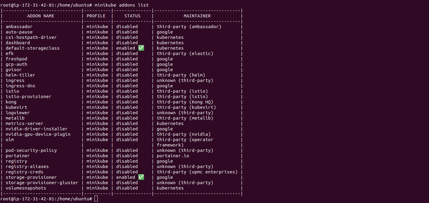
Task: Click the ingress-dns addon entry
Action: tap(20, 86)
